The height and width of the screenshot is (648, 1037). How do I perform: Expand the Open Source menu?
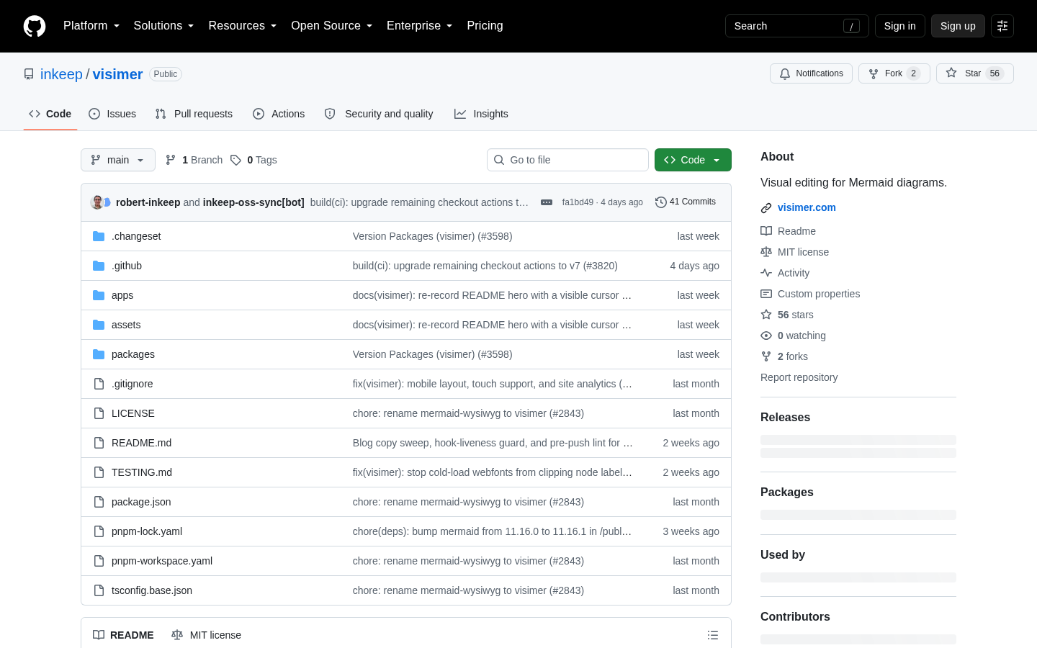[x=332, y=26]
